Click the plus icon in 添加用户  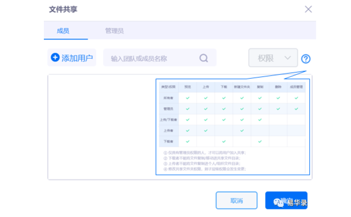55,58
